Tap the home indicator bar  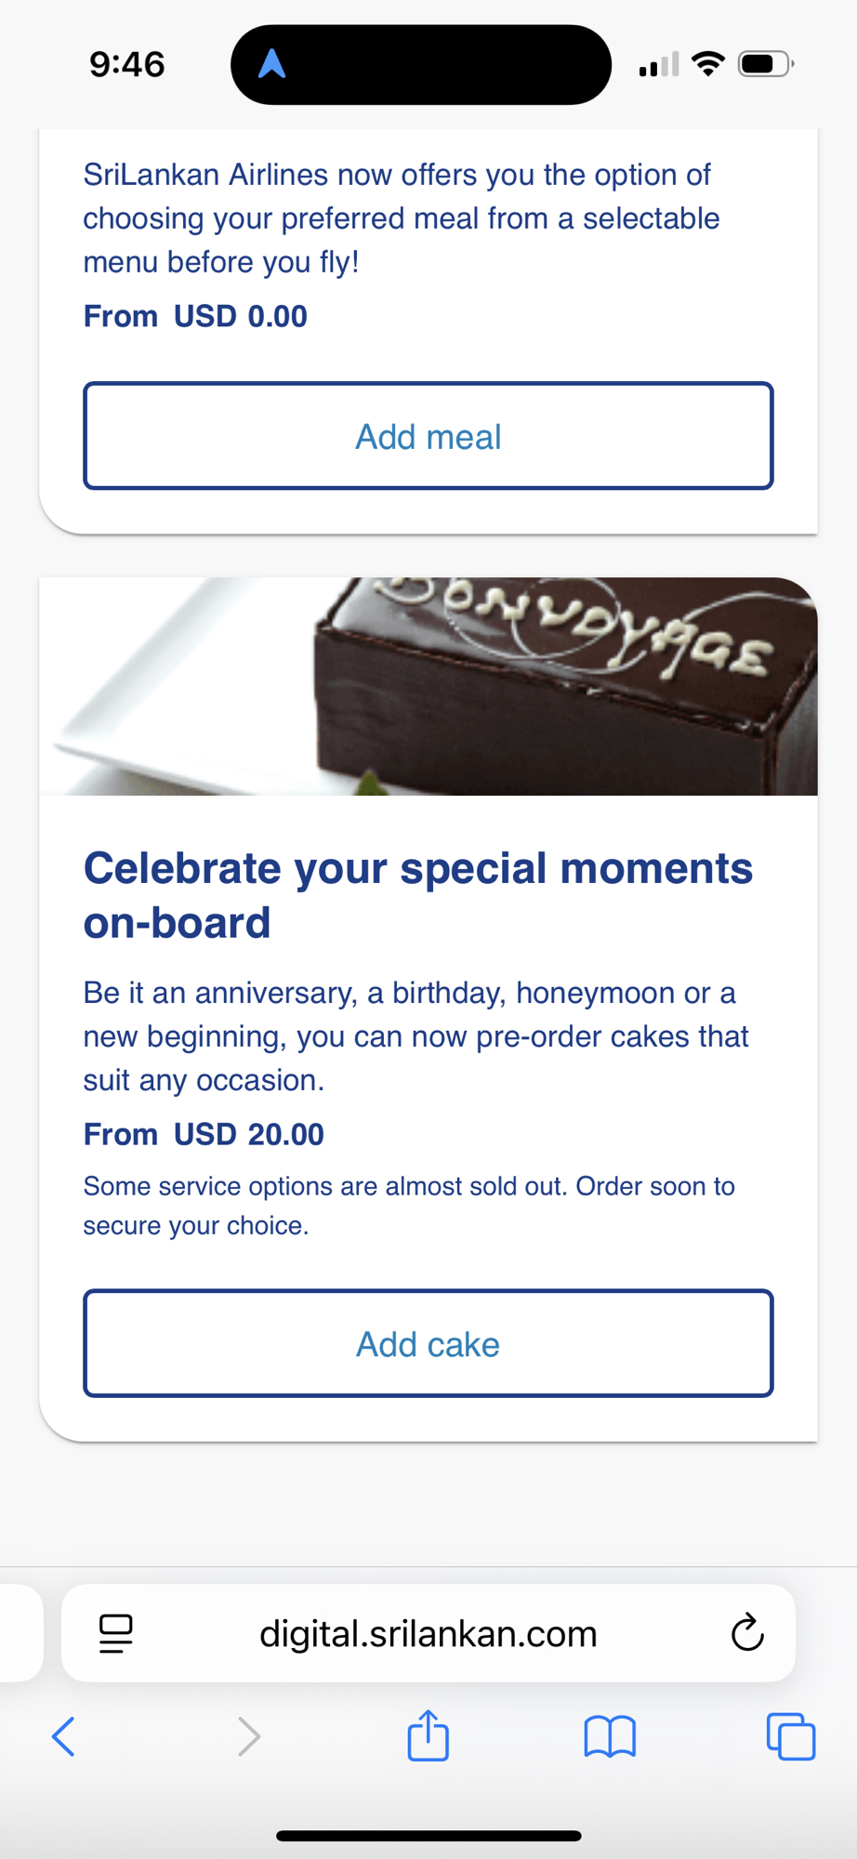click(x=428, y=1836)
